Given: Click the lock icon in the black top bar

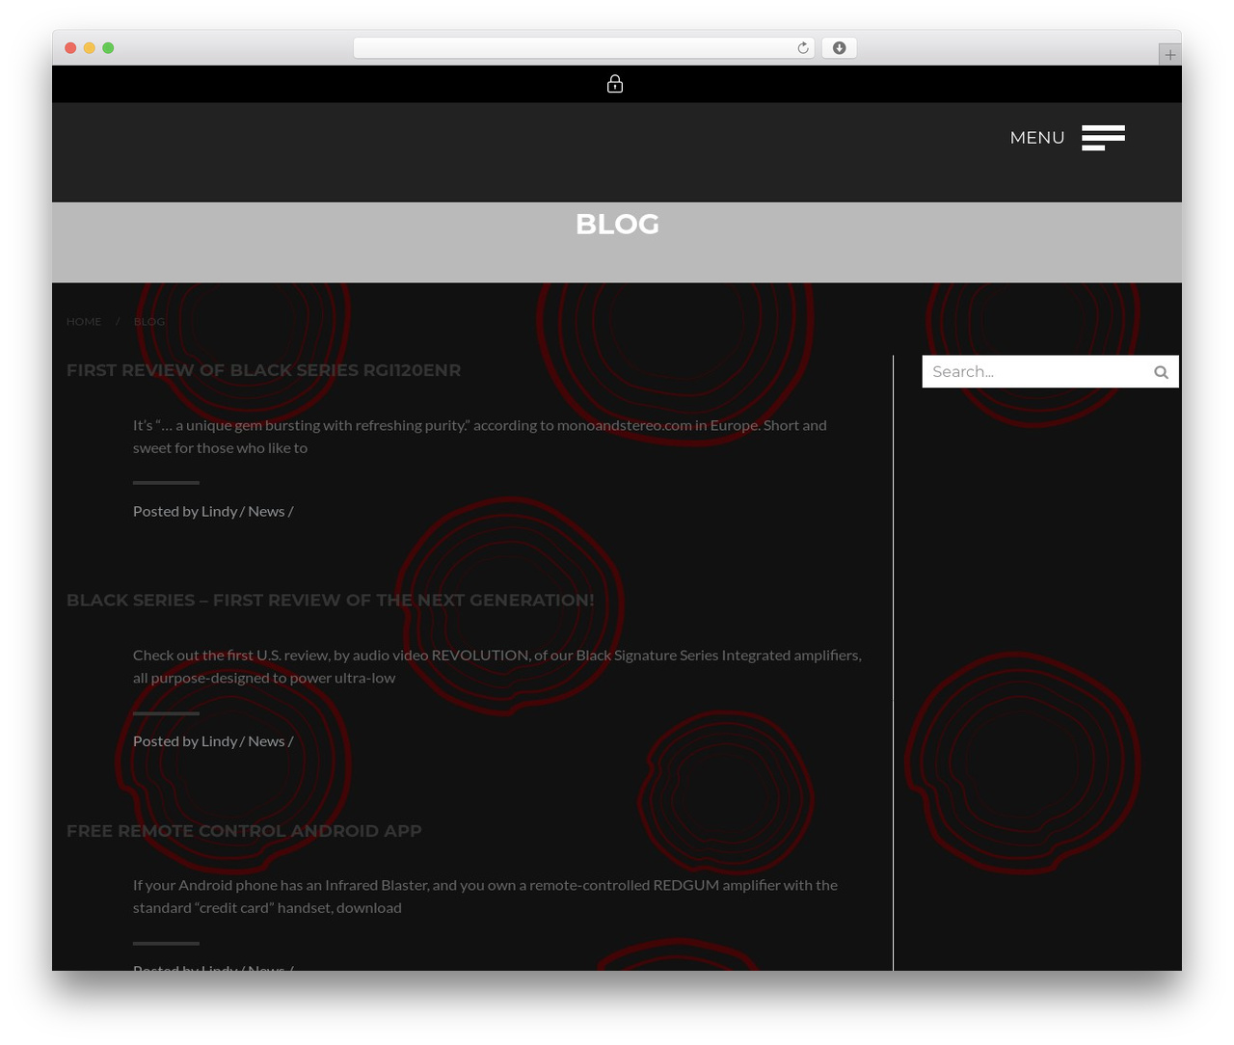Looking at the screenshot, I should coord(615,84).
